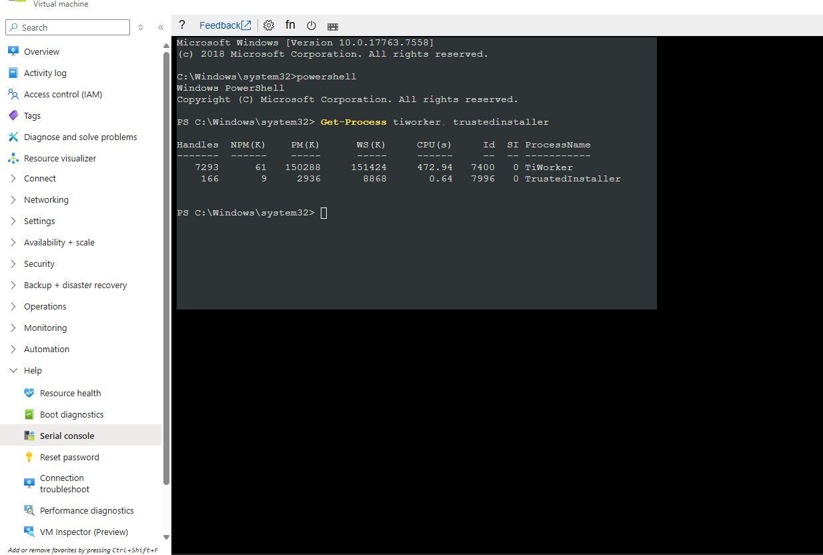Click the sidebar Search input field

[x=67, y=27]
